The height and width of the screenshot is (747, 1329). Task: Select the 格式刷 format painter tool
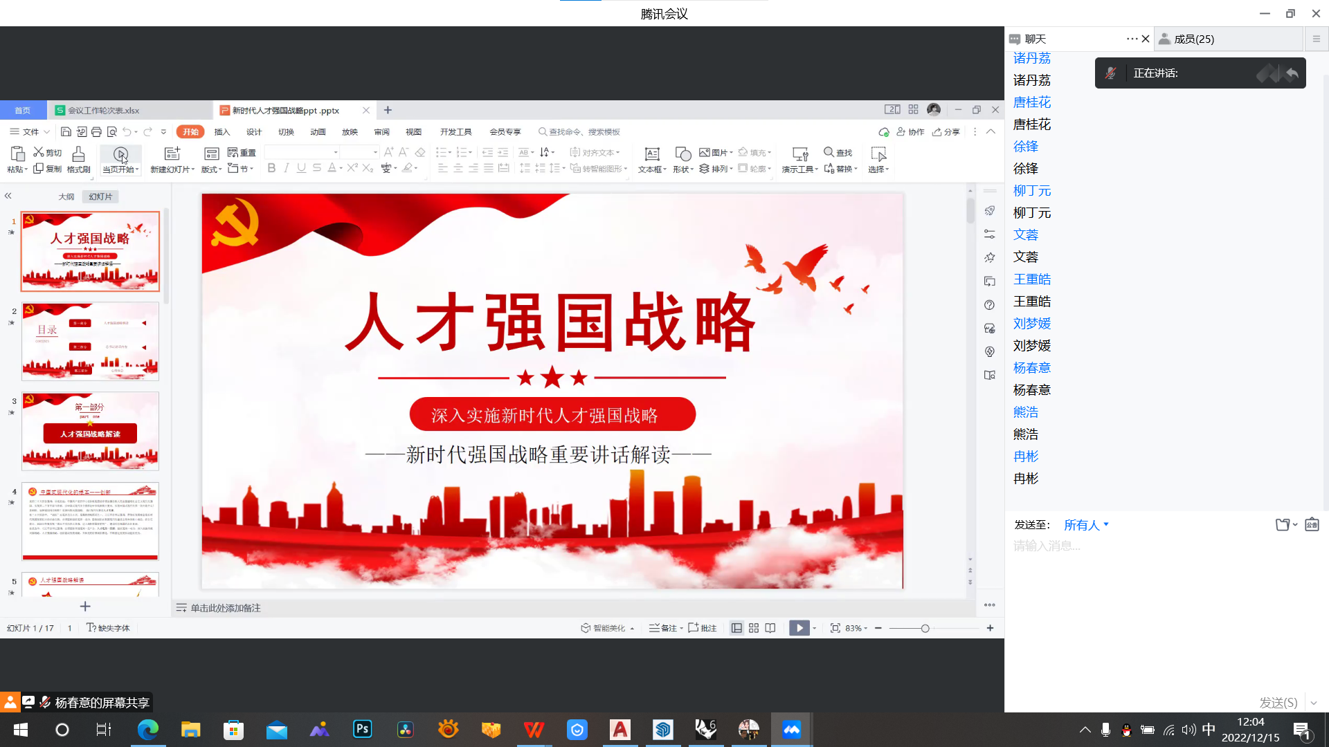(78, 160)
